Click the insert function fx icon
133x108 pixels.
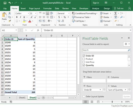point(38,30)
